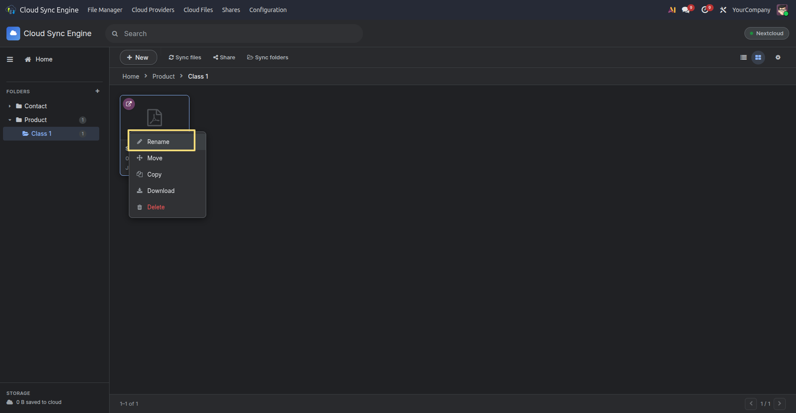796x413 pixels.
Task: Open the settings gear icon
Action: pos(778,57)
